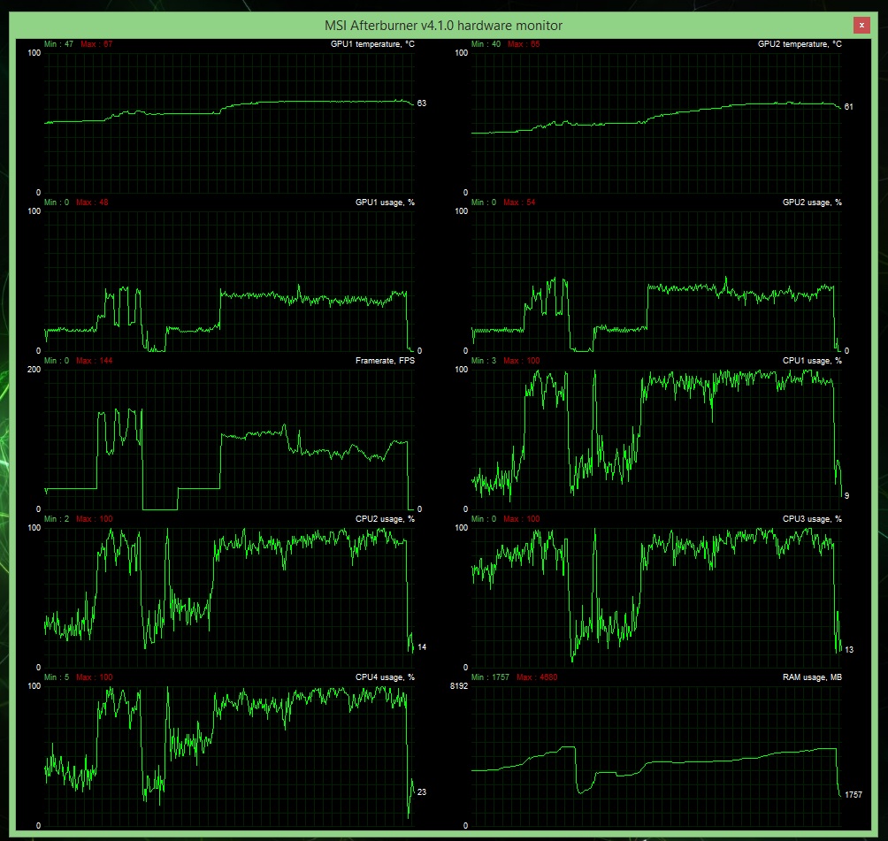Select the "CPU1 usage, %" label
Viewport: 888px width, 841px height.
tap(812, 361)
